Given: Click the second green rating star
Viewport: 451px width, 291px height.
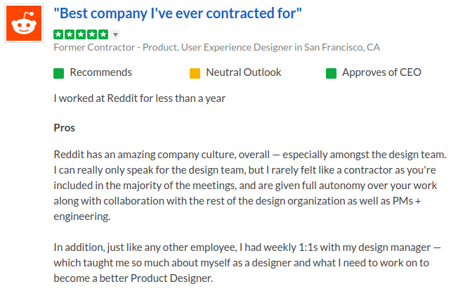Looking at the screenshot, I should [70, 34].
